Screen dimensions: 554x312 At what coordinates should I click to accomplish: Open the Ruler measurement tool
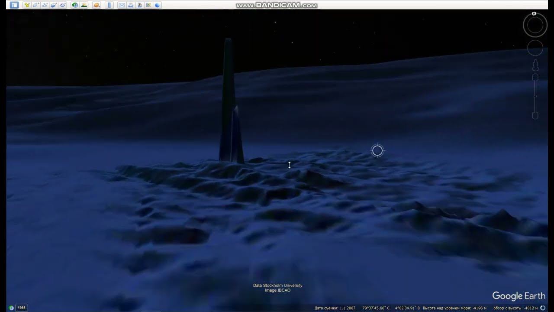point(110,5)
